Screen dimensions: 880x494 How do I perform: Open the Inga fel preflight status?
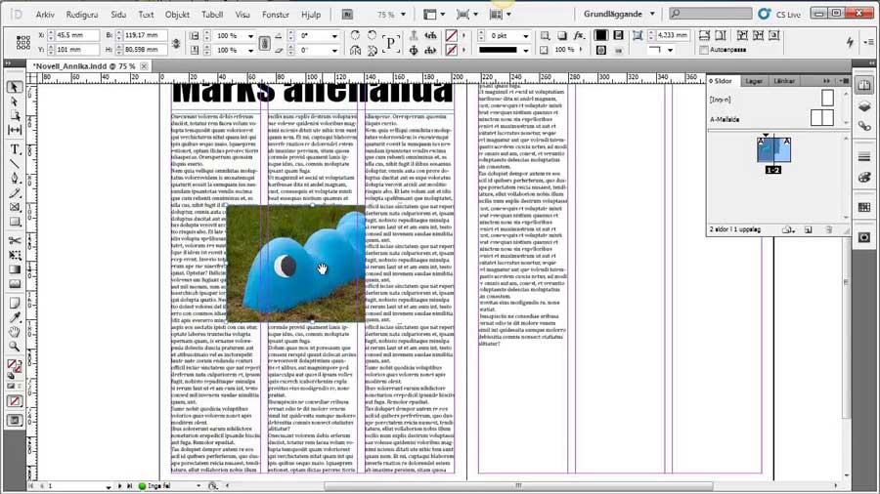point(158,486)
